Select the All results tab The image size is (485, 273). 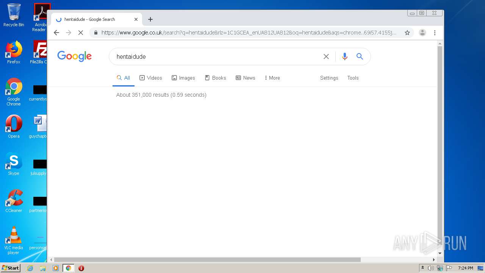click(124, 78)
